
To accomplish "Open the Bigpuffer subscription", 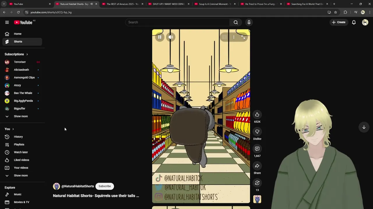I will [22, 109].
